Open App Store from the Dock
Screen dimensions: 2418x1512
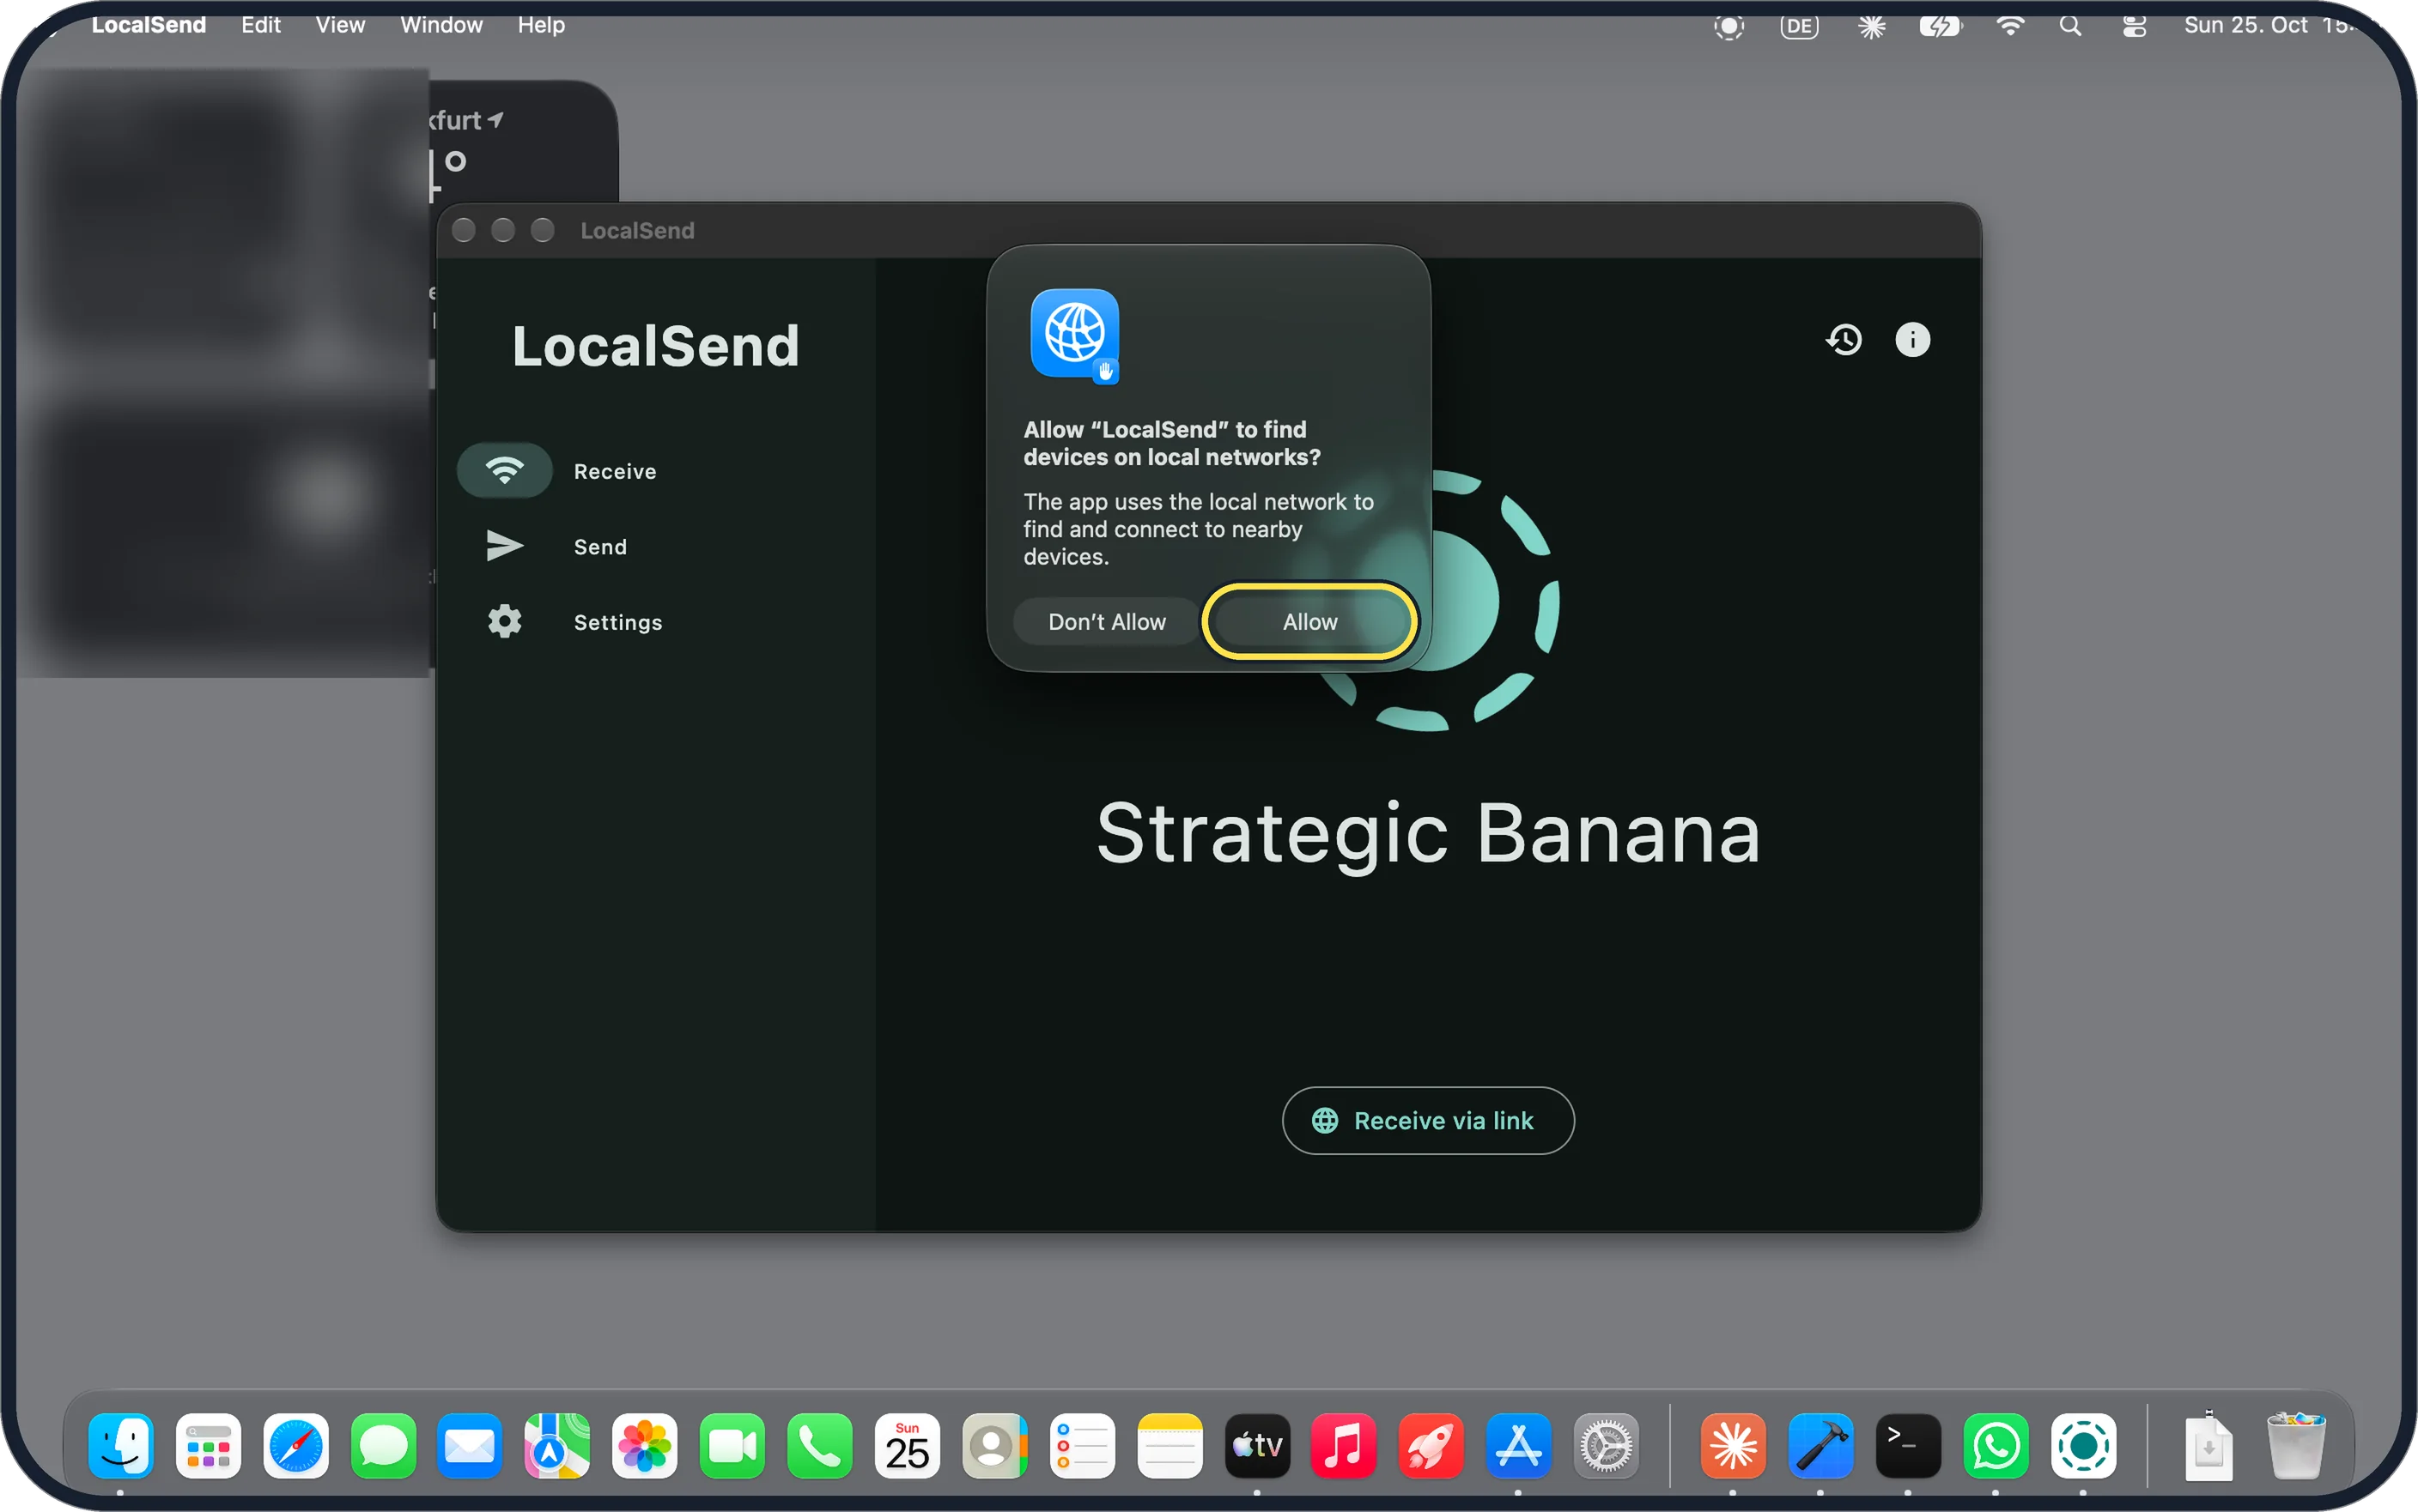point(1517,1446)
